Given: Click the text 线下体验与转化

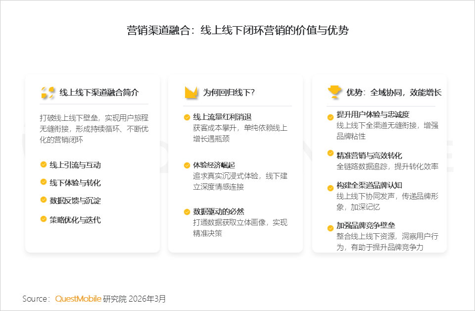Looking at the screenshot, I should coord(75,183).
